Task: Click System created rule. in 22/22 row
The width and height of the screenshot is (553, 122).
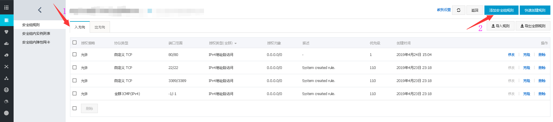Action: point(319,68)
